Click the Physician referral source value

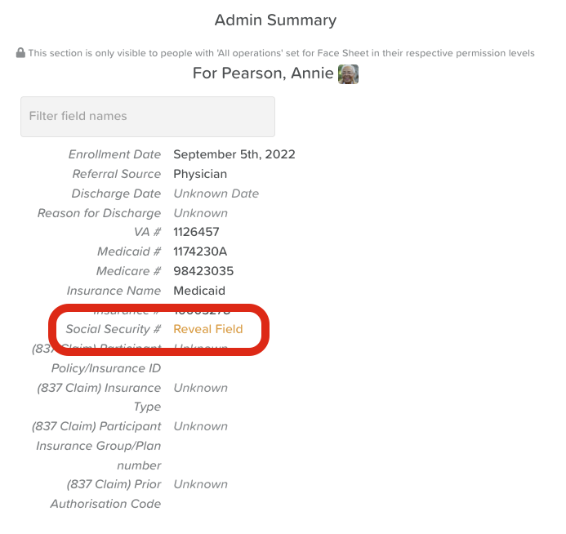200,174
